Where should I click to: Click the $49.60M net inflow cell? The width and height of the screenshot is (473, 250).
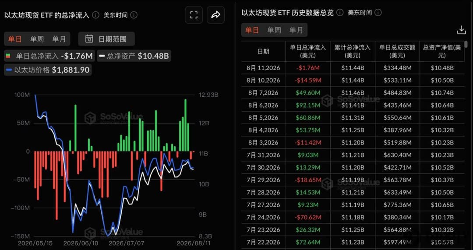point(308,92)
